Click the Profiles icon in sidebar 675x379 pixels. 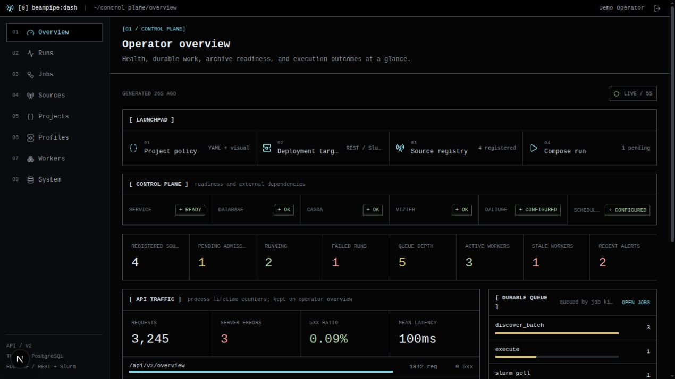(30, 137)
